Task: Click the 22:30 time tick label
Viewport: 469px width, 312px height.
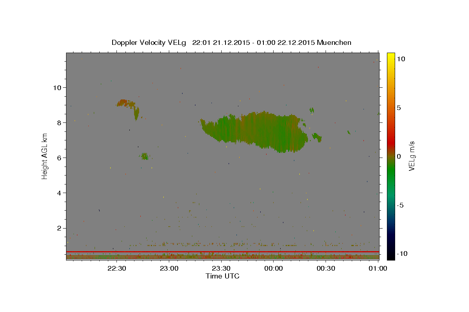Action: (117, 268)
